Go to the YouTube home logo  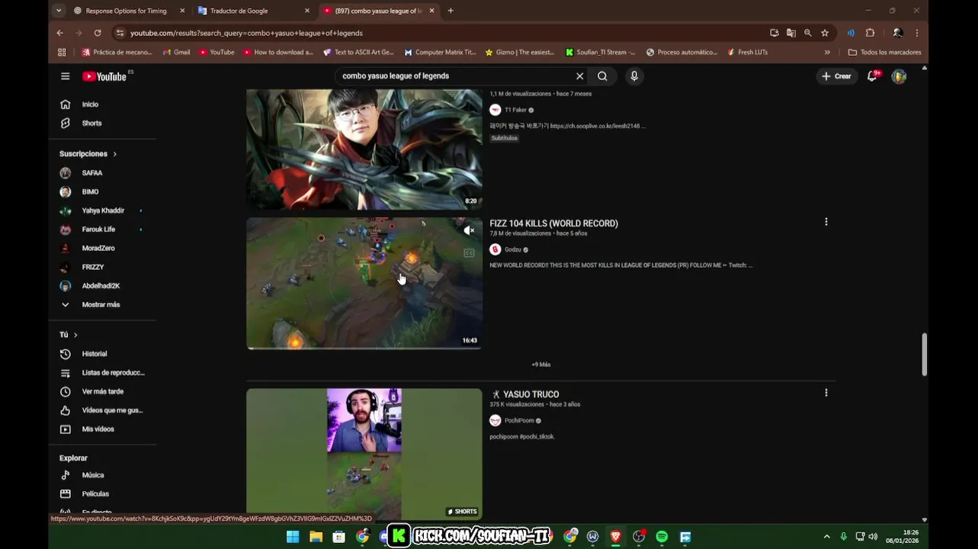(x=104, y=76)
